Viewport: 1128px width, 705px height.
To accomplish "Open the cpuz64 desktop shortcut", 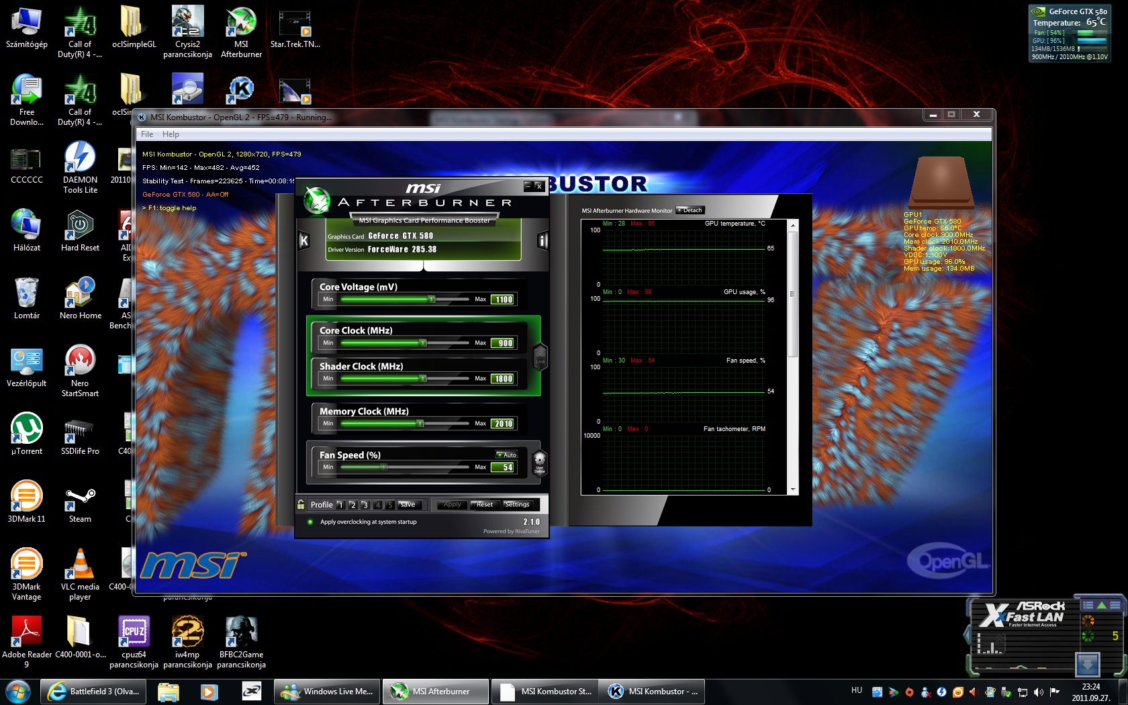I will point(134,643).
